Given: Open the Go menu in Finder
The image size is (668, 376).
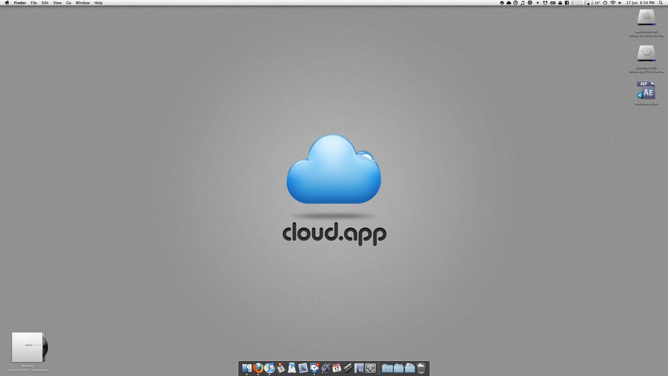Looking at the screenshot, I should [68, 3].
